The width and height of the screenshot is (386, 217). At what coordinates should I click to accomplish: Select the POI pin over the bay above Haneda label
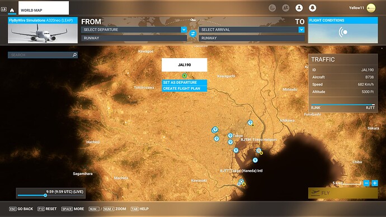click(x=255, y=160)
